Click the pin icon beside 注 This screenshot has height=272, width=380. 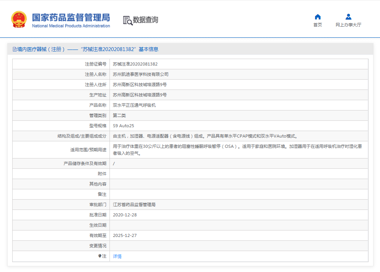click(x=100, y=256)
